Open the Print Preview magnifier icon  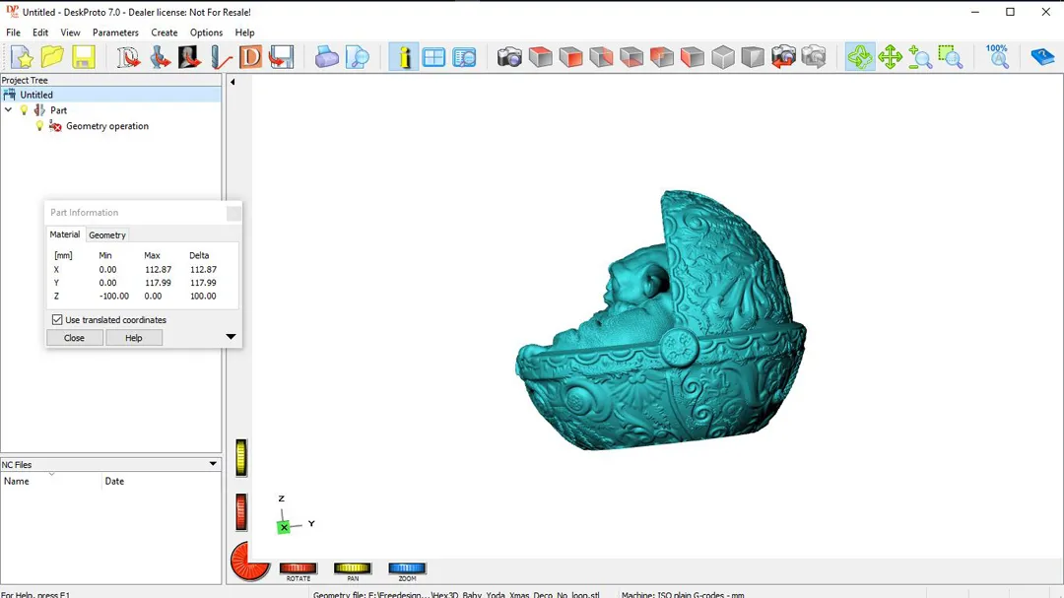[x=358, y=57]
